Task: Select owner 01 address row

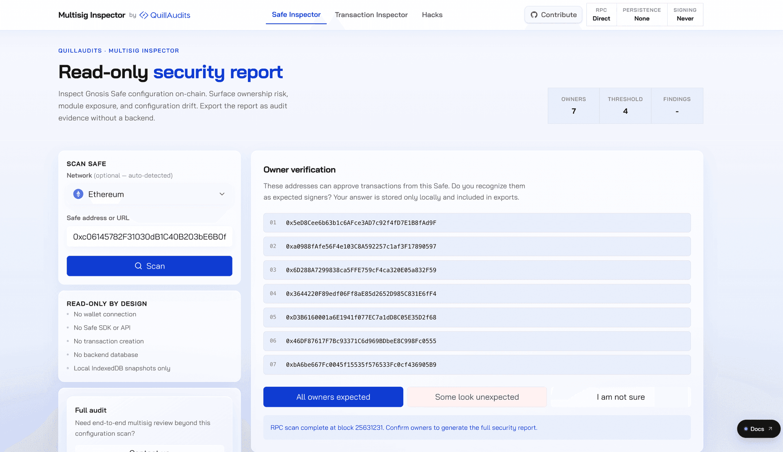Action: [477, 223]
